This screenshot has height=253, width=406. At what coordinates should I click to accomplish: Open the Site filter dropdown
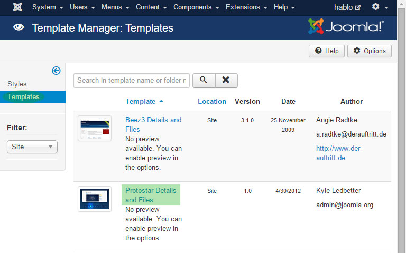pyautogui.click(x=32, y=147)
